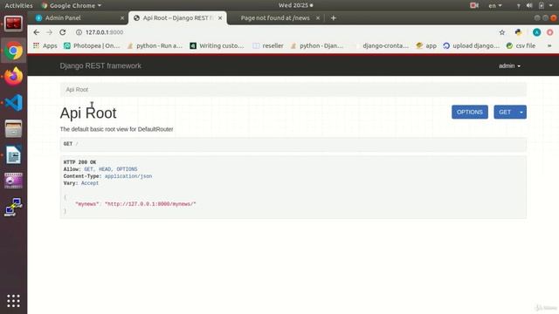This screenshot has width=559, height=314.
Task: Click the browser forward arrow
Action: 49,32
